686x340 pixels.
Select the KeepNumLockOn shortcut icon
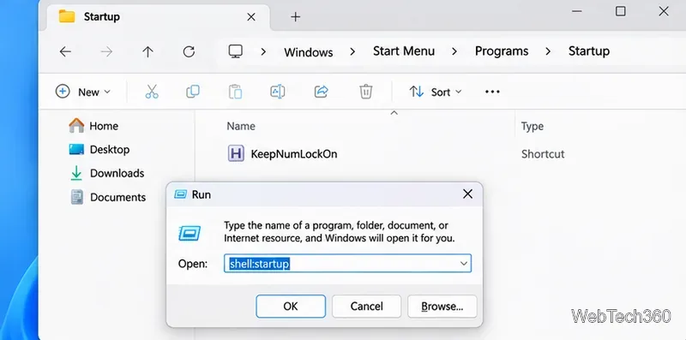[236, 154]
